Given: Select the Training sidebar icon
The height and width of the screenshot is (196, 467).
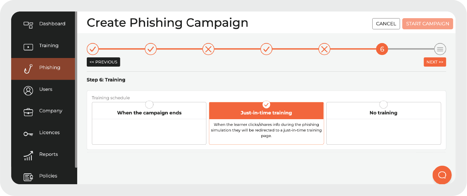Looking at the screenshot, I should pyautogui.click(x=28, y=47).
